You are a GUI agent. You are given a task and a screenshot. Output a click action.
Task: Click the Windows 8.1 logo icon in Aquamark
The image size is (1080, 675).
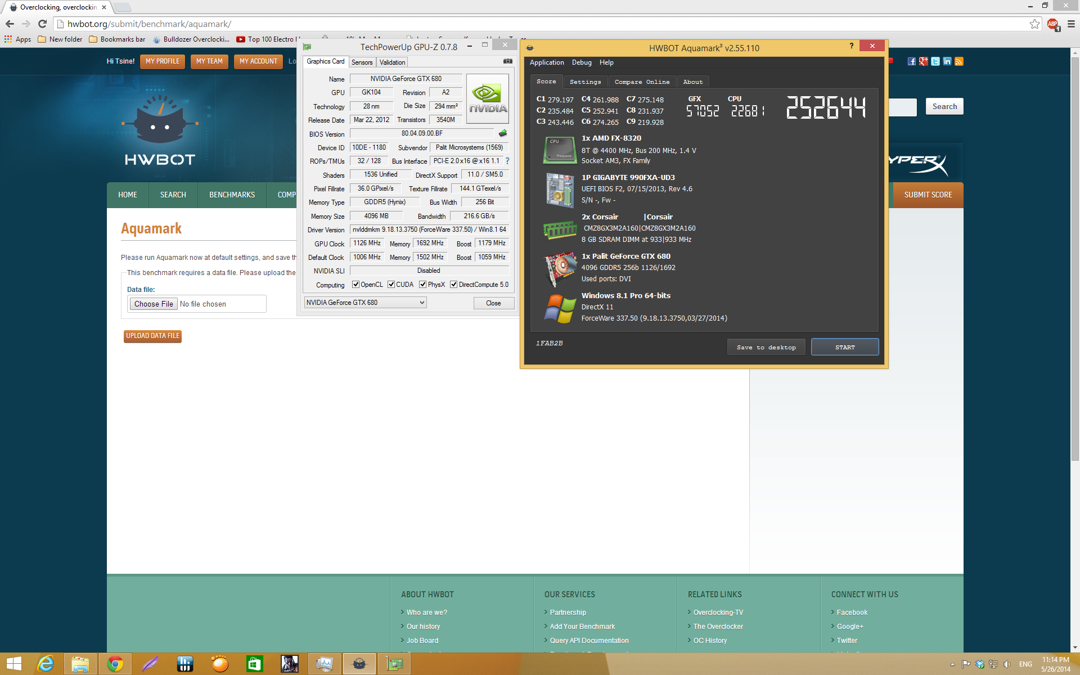point(560,308)
